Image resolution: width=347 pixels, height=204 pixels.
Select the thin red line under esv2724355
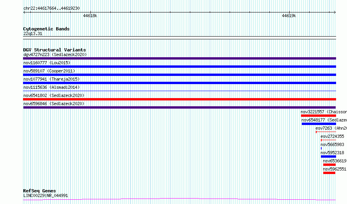328,140
